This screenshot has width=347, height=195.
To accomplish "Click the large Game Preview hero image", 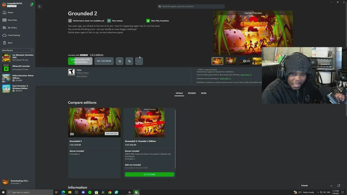I will coord(253,33).
